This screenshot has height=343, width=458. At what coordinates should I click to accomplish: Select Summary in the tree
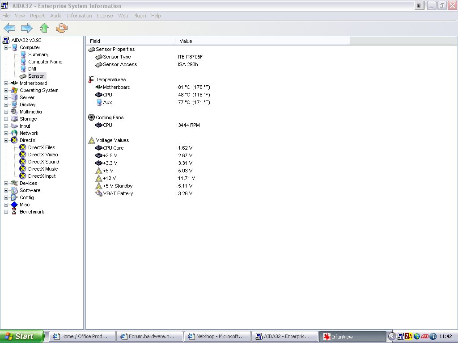(x=38, y=54)
